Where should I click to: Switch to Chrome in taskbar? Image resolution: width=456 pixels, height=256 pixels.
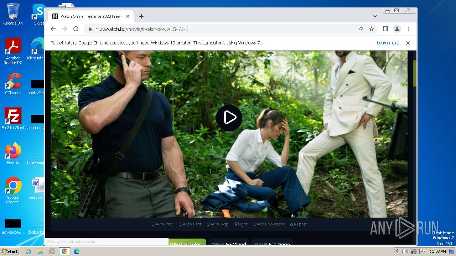click(x=64, y=251)
